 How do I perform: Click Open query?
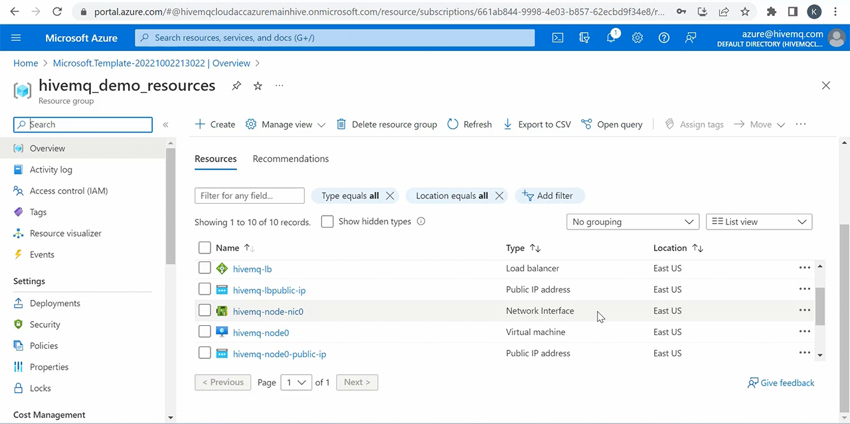pyautogui.click(x=612, y=124)
